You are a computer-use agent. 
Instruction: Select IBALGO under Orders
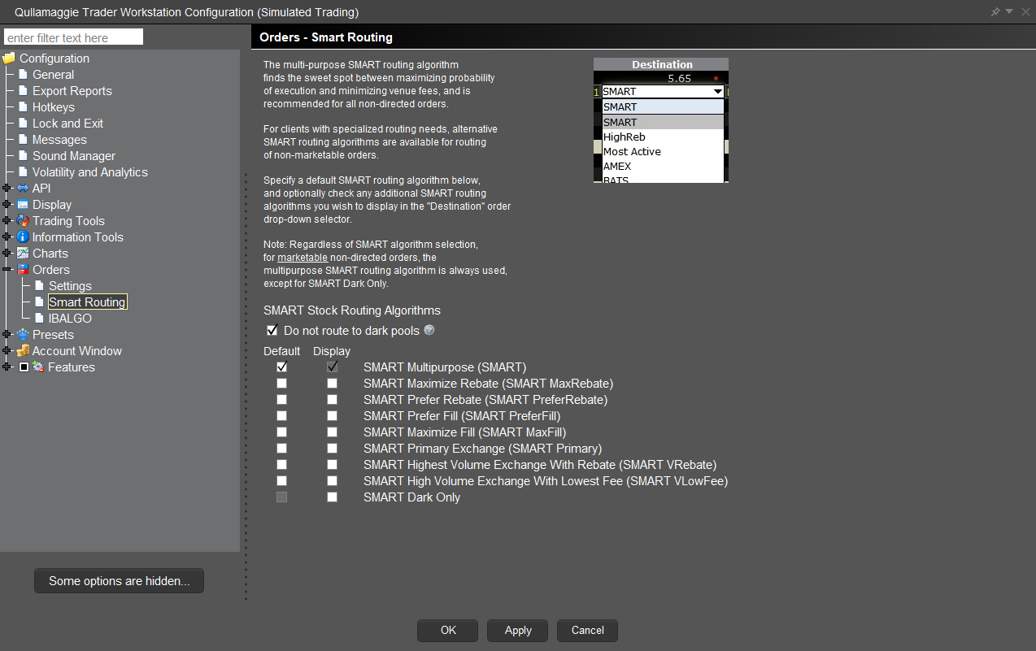(70, 319)
